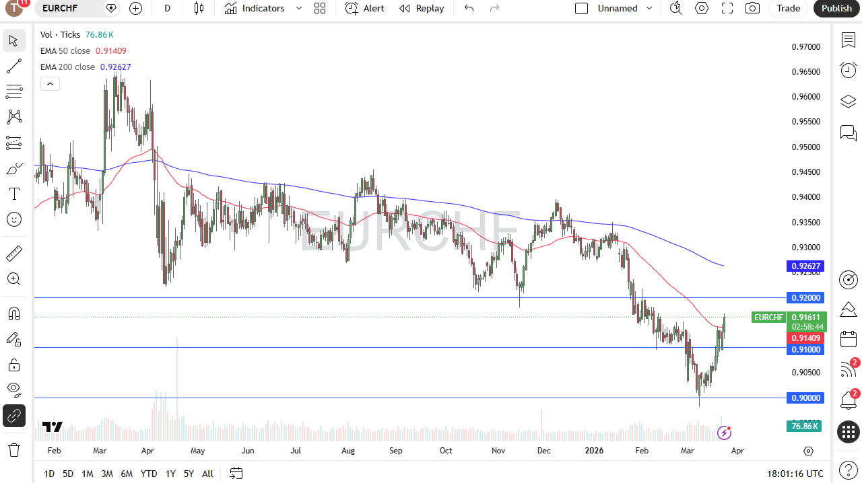Screen dimensions: 862x483
Task: Select the 1M time range
Action: coord(88,474)
